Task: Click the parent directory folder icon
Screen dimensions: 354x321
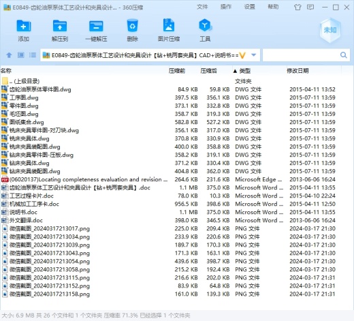Action: [5, 81]
